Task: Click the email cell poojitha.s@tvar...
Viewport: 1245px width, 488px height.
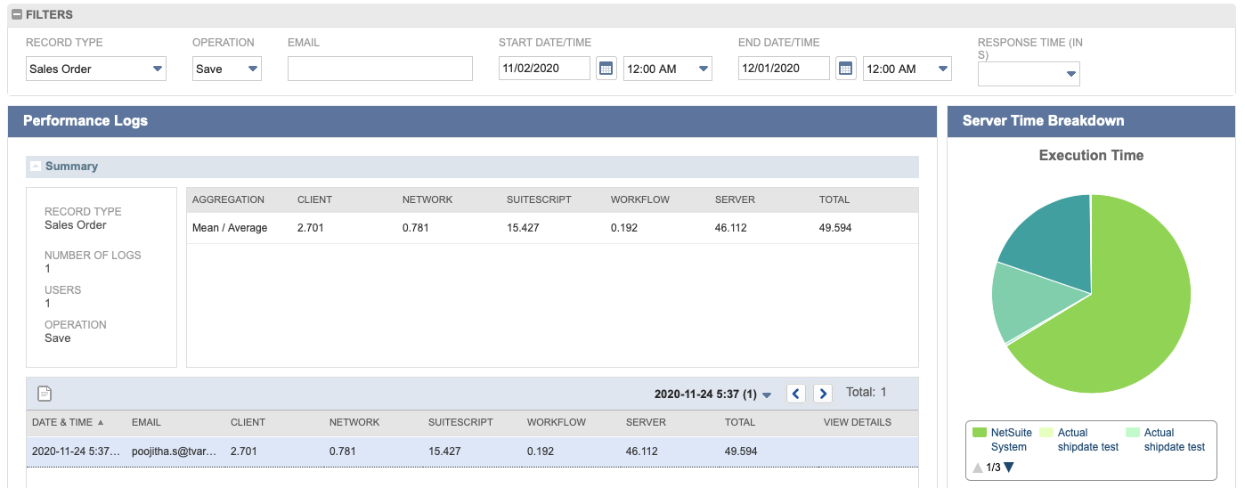Action: click(x=173, y=451)
